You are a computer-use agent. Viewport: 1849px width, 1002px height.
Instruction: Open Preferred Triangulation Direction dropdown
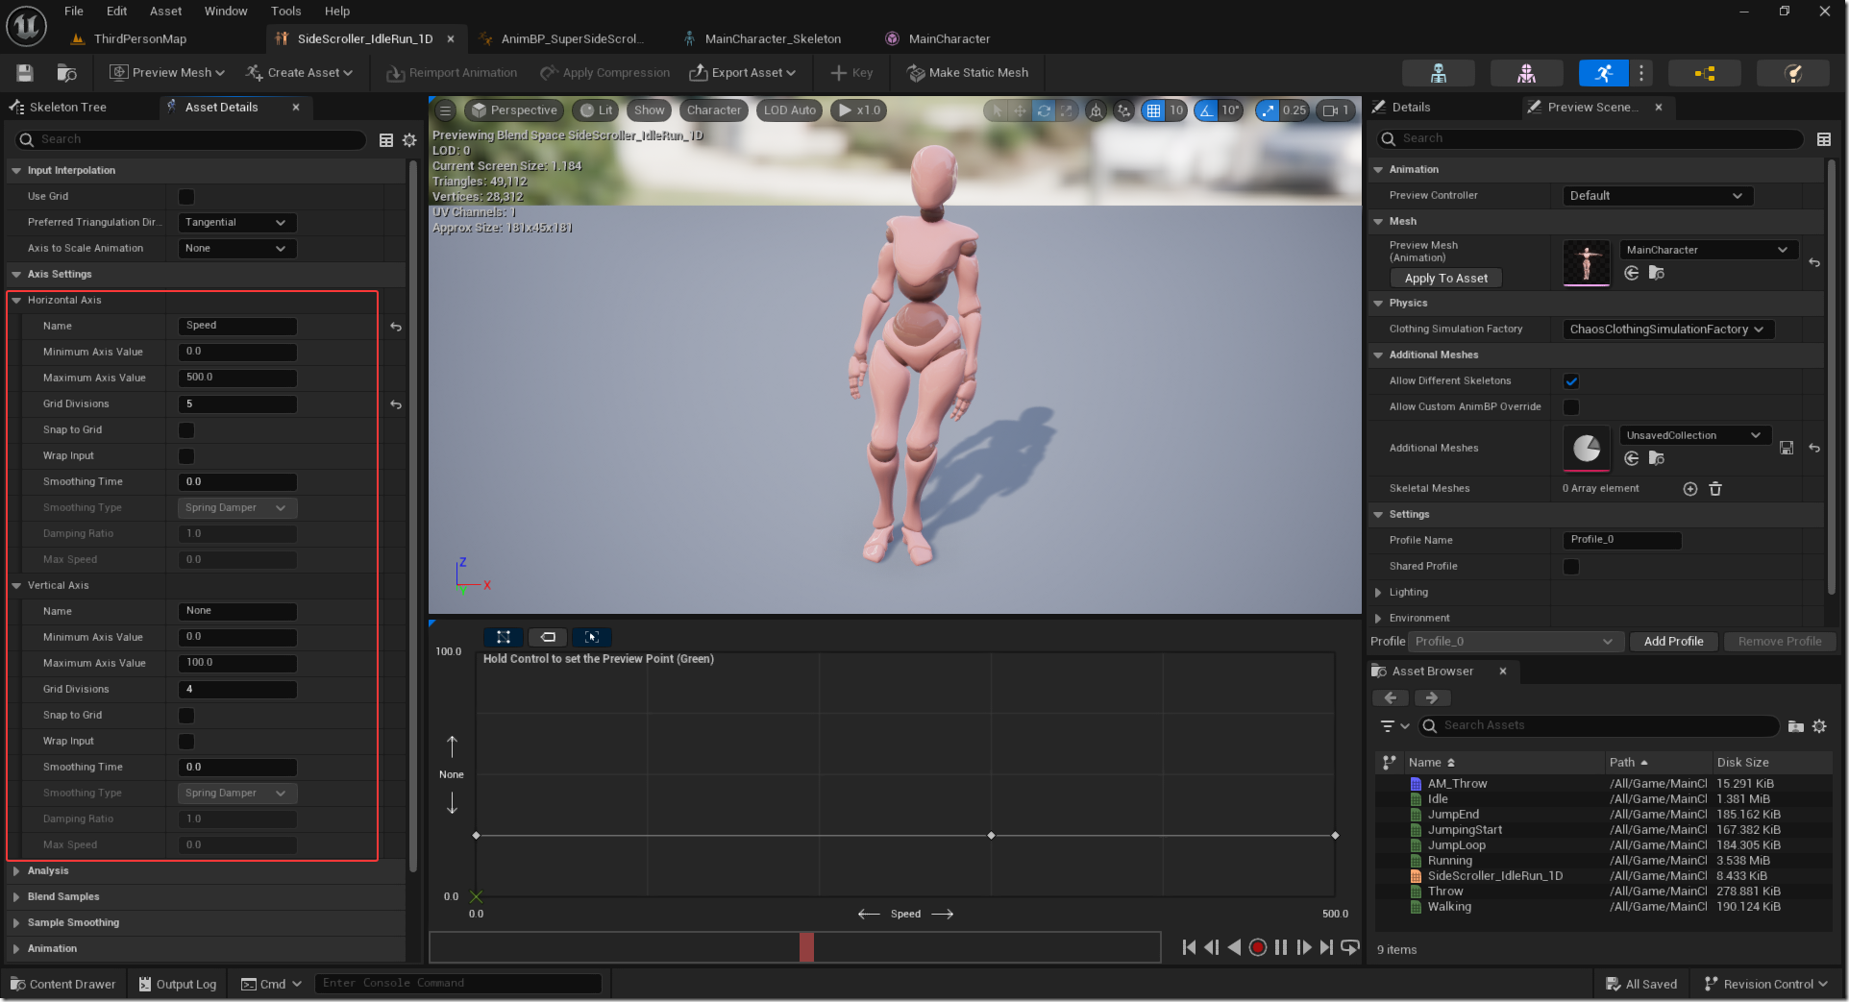click(236, 223)
